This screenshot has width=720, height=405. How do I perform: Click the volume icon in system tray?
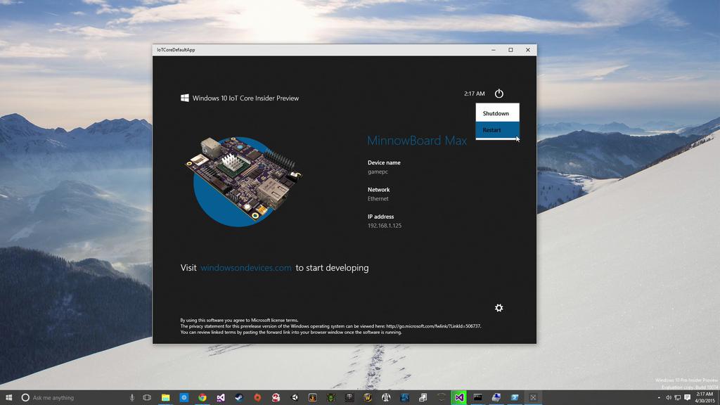(x=669, y=397)
